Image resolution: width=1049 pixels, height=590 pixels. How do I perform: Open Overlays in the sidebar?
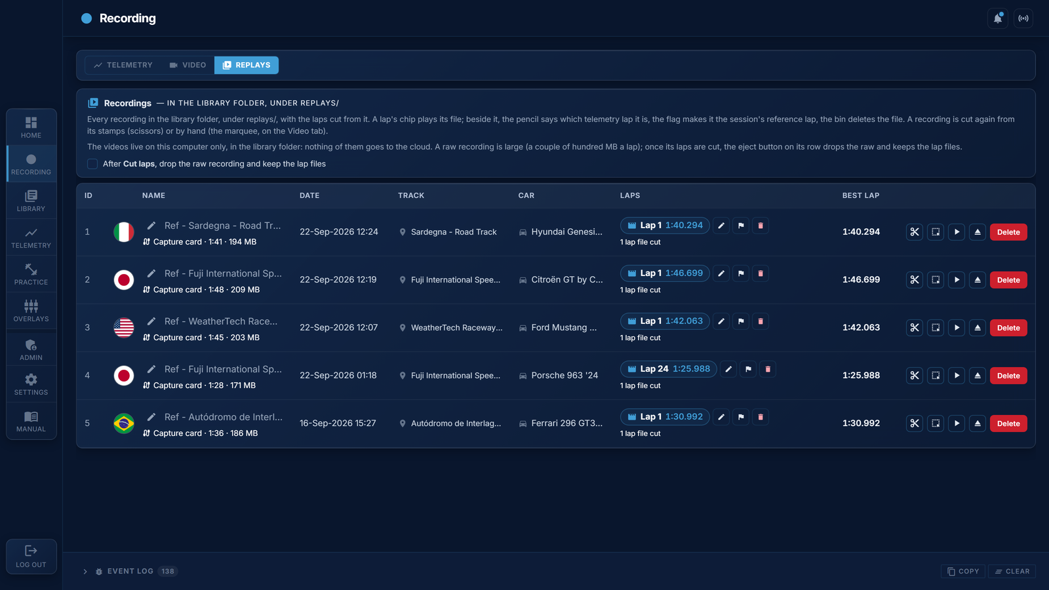[x=31, y=311]
